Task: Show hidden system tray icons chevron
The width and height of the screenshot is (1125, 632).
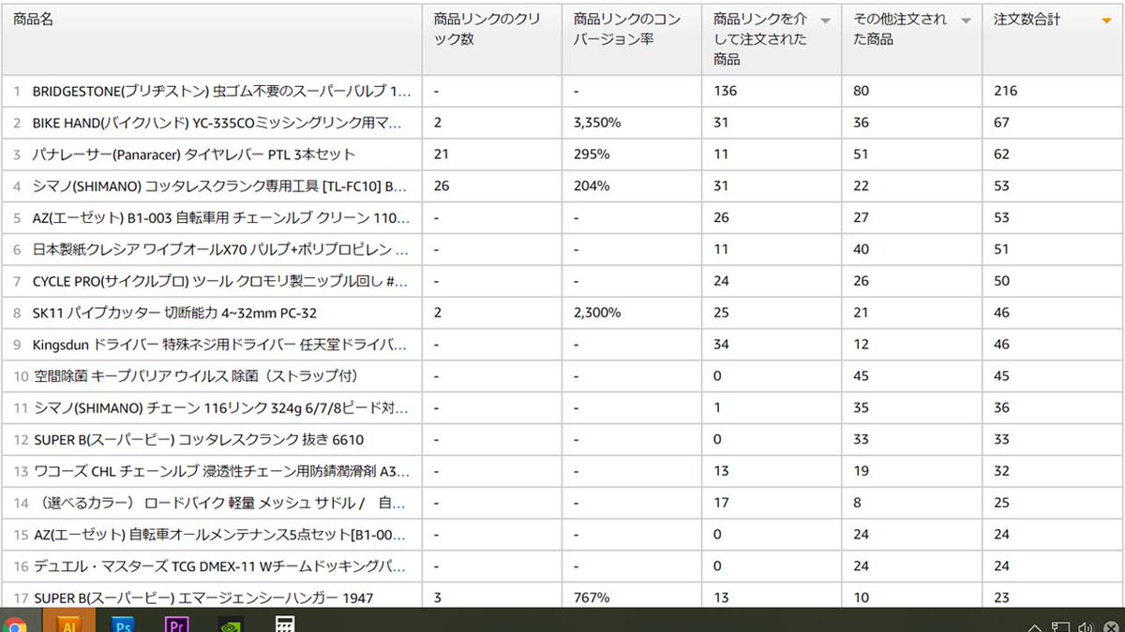Action: point(1035,627)
